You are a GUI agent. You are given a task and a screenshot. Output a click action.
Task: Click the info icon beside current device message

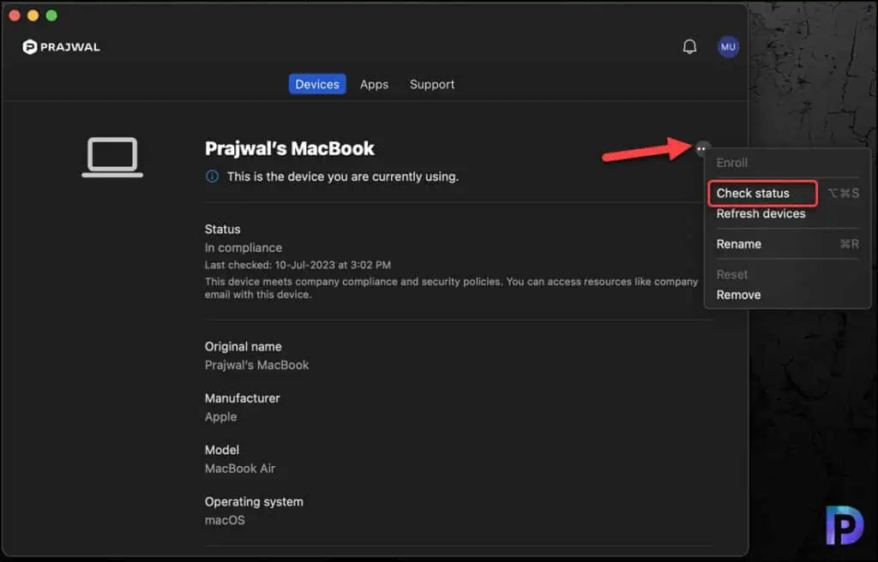coord(213,176)
